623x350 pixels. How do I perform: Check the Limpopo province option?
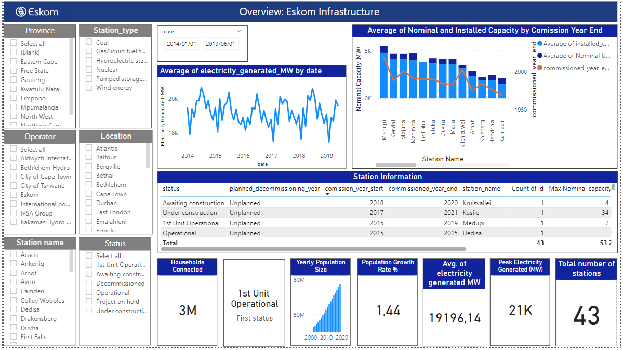14,98
